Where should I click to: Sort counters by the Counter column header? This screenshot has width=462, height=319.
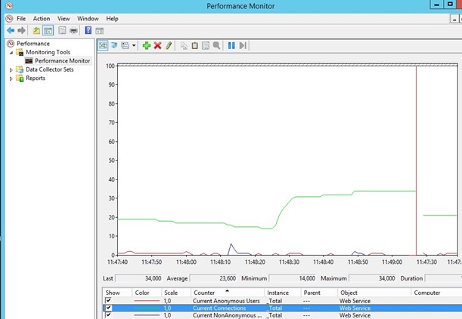point(204,292)
